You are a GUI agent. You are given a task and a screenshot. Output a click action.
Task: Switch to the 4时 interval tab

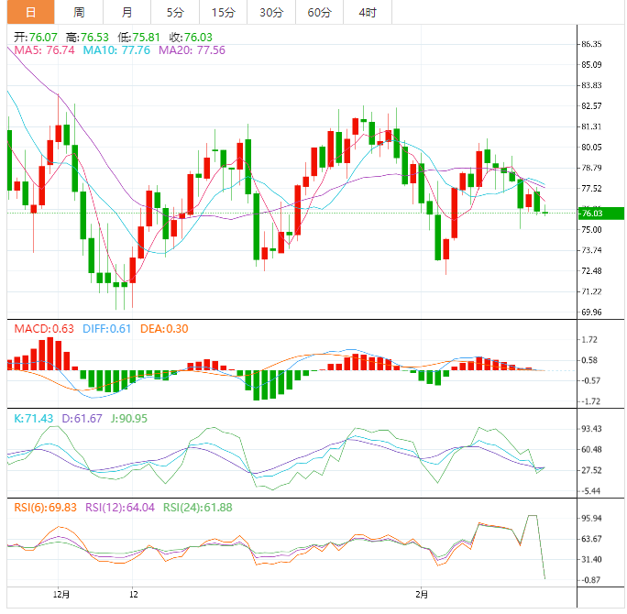tap(368, 12)
